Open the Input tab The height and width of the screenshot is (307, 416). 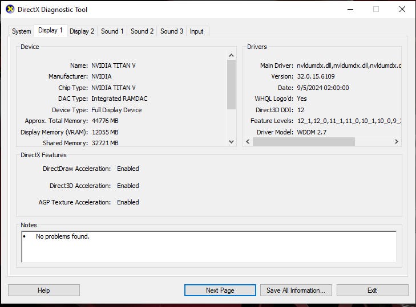pos(197,31)
